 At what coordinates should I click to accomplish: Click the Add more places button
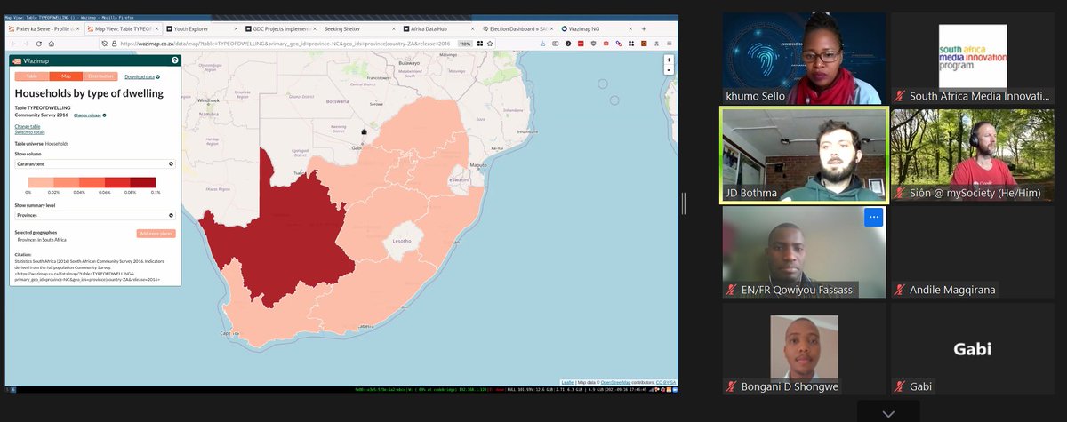click(156, 233)
